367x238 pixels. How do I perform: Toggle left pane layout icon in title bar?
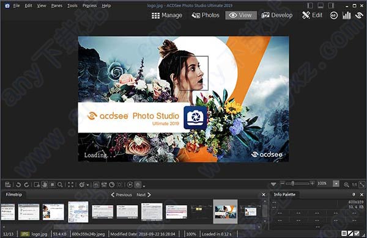(310, 5)
